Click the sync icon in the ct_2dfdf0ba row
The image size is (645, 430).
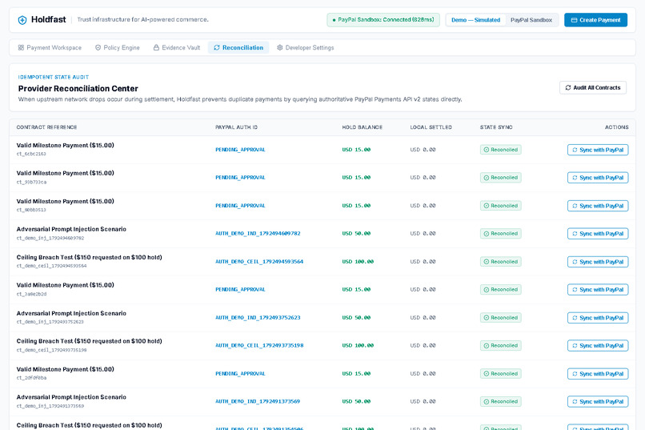coord(575,374)
